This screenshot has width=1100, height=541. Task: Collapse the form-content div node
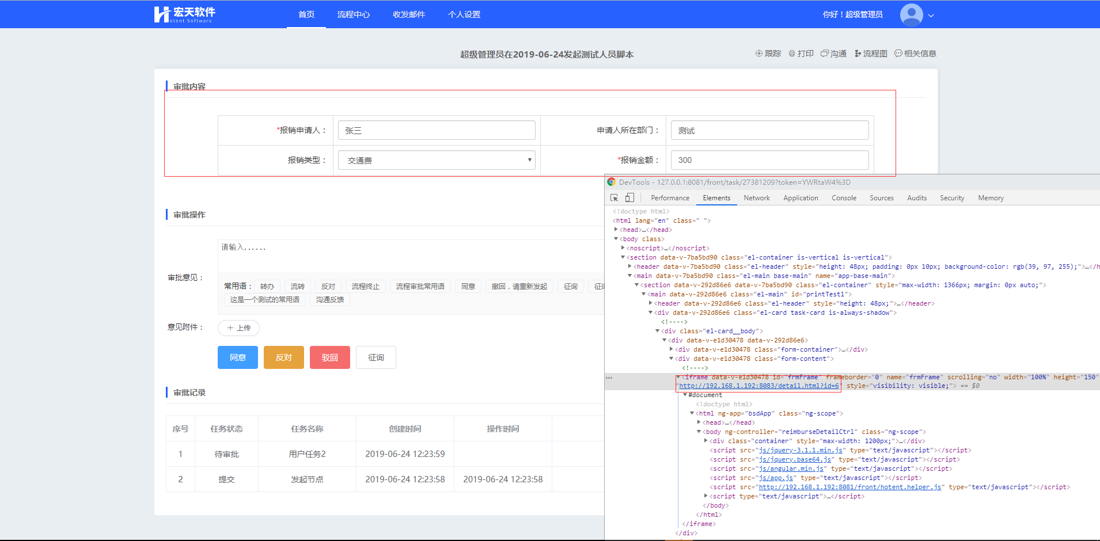[x=672, y=359]
